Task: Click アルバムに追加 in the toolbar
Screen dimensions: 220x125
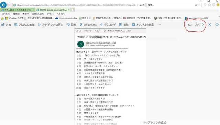Action: pos(24,25)
